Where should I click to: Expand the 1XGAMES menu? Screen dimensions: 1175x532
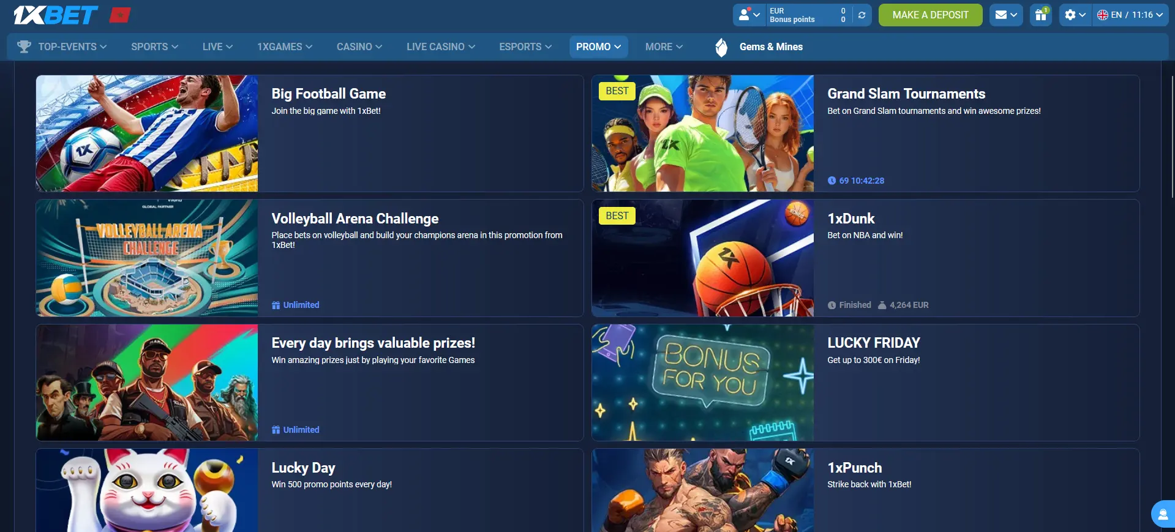tap(285, 47)
